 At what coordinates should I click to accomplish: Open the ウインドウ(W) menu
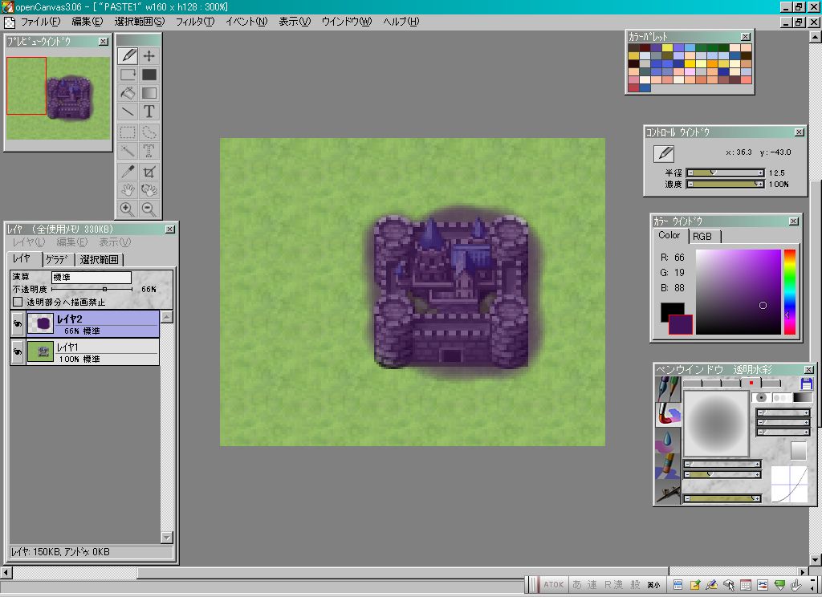coord(347,22)
